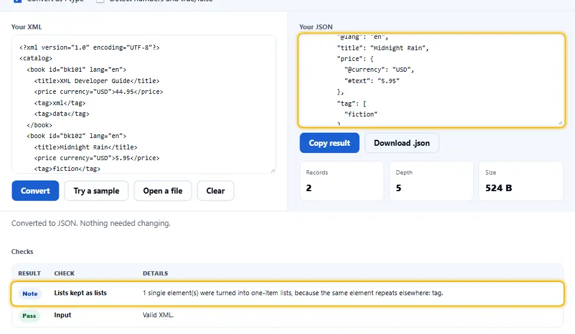Clear the XML input with the Clear button

pyautogui.click(x=216, y=191)
